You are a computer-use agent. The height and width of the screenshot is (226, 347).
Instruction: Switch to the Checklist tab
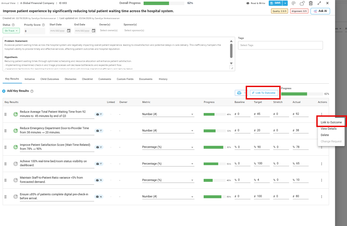(87, 79)
